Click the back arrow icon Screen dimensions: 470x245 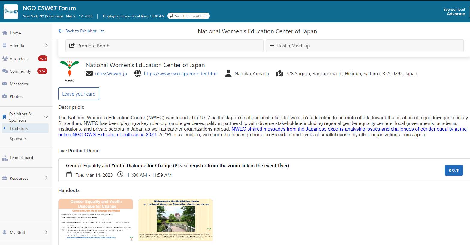point(61,31)
